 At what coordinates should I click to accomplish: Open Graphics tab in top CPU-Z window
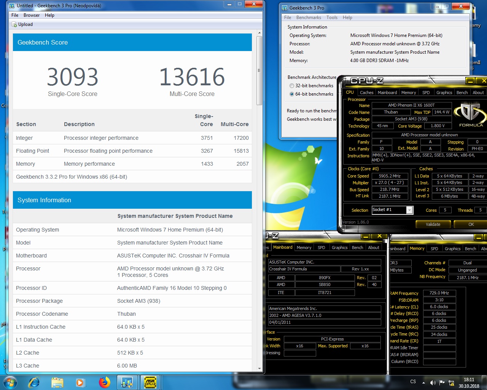(444, 93)
